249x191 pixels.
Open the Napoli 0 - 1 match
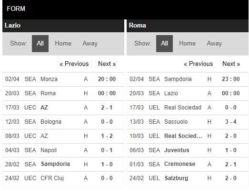point(63,150)
